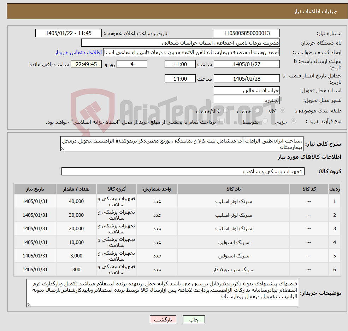Click the price validity date 1405/02/28
This screenshot has width=348, height=331.
coord(247,79)
